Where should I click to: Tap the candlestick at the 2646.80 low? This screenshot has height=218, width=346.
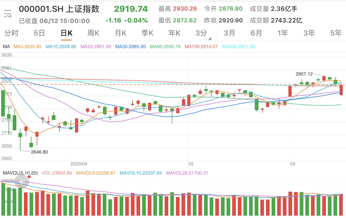[20, 139]
